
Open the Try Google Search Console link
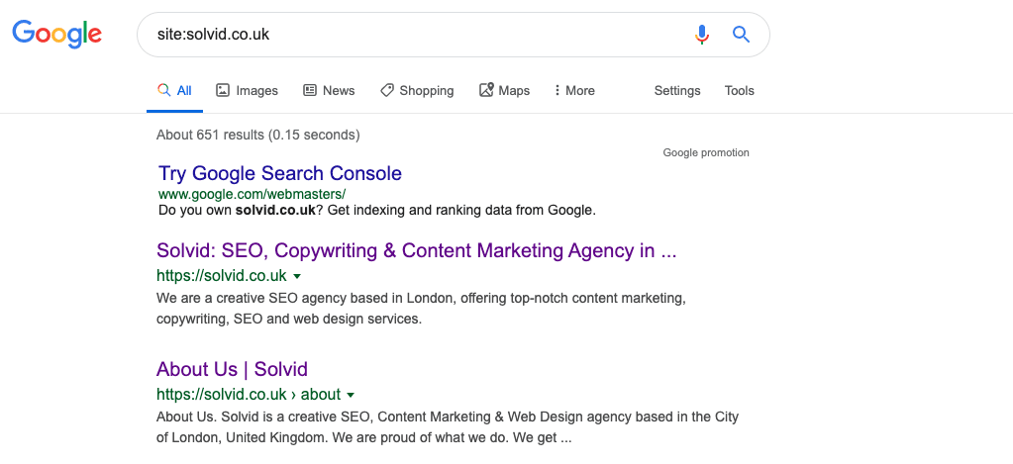tap(280, 173)
